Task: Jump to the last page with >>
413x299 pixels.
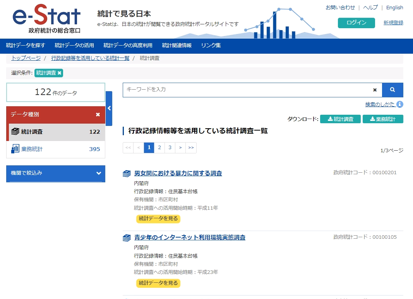Action: pyautogui.click(x=191, y=148)
